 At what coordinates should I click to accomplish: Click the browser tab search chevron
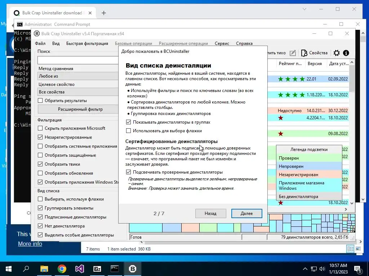[304, 9]
